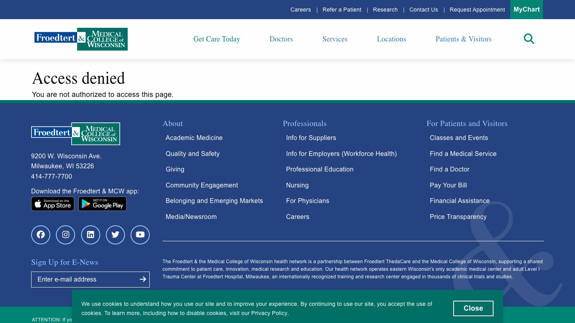The width and height of the screenshot is (575, 323).
Task: Open the YouTube social icon
Action: click(x=140, y=235)
